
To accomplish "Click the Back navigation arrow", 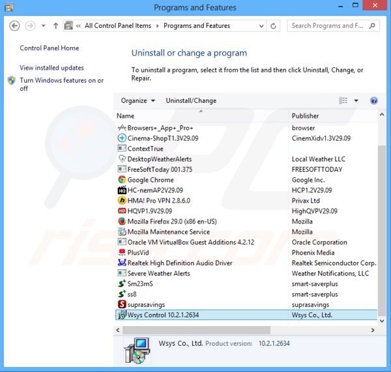I will tap(14, 25).
